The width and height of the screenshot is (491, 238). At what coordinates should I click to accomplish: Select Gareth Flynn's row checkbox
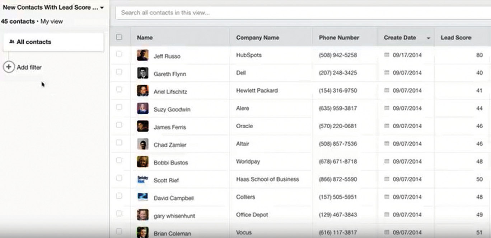tap(119, 72)
